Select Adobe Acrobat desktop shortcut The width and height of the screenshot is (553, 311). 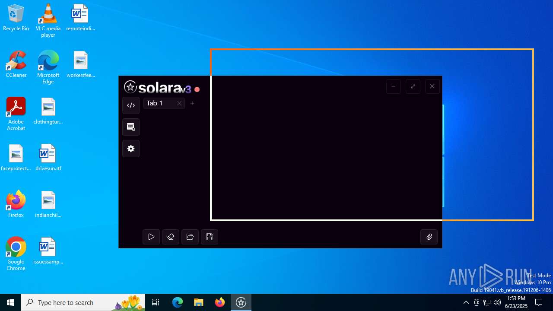[16, 114]
